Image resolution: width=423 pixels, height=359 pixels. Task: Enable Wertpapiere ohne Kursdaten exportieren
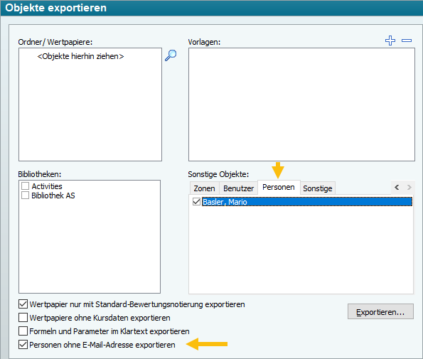pyautogui.click(x=23, y=318)
